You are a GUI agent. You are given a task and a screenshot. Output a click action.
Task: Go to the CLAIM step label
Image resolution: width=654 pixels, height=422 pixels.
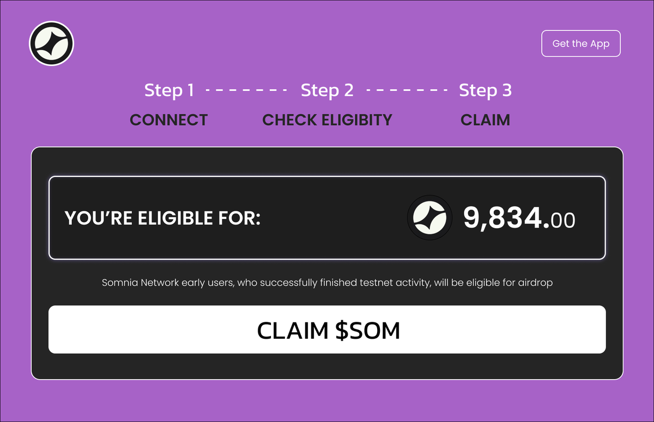click(485, 120)
